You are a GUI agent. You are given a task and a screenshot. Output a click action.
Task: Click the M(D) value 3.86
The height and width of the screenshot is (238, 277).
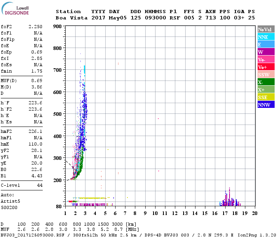(x=37, y=87)
